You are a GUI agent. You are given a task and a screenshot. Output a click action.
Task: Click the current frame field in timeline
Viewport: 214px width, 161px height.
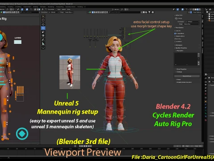click(x=177, y=146)
